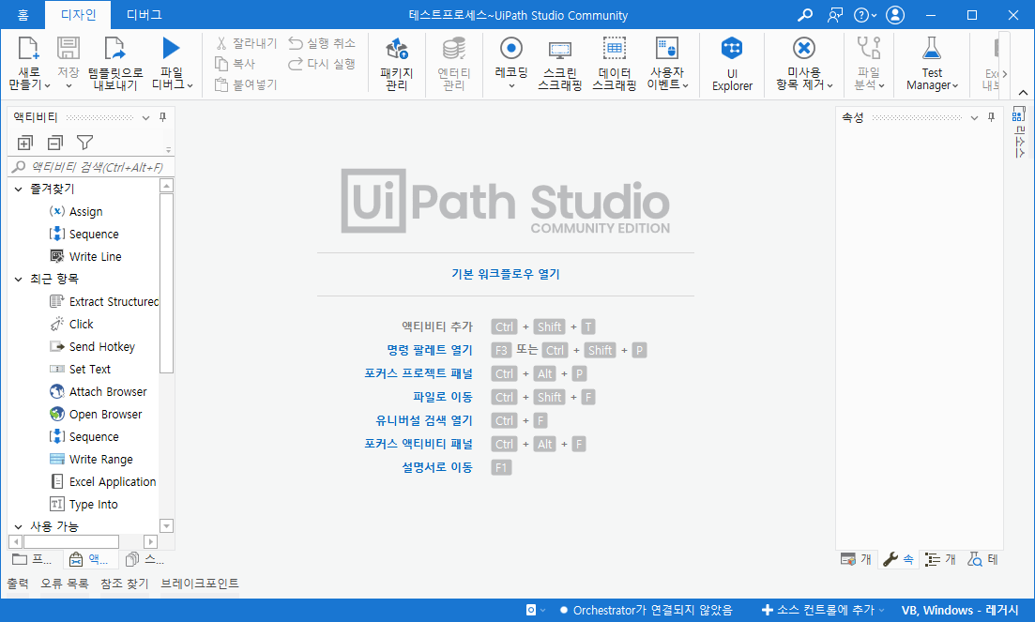The width and height of the screenshot is (1035, 622).
Task: Open Breakpoints (브레이크포인트) tab
Action: point(199,584)
